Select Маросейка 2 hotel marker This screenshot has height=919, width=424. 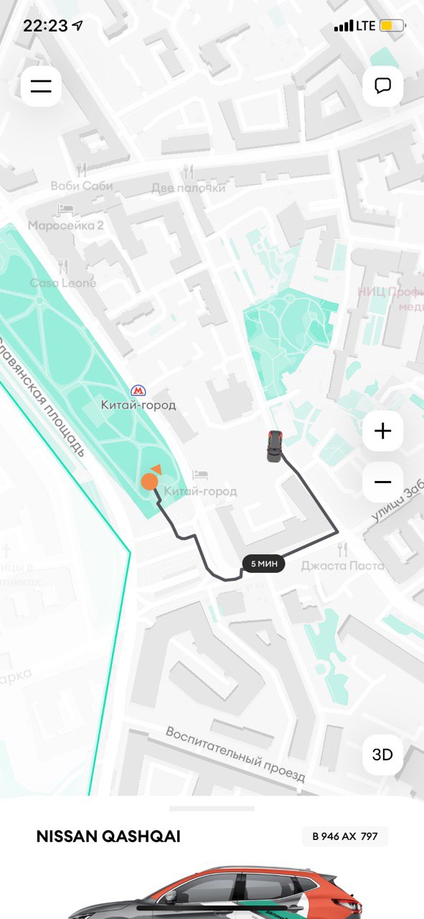[66, 209]
